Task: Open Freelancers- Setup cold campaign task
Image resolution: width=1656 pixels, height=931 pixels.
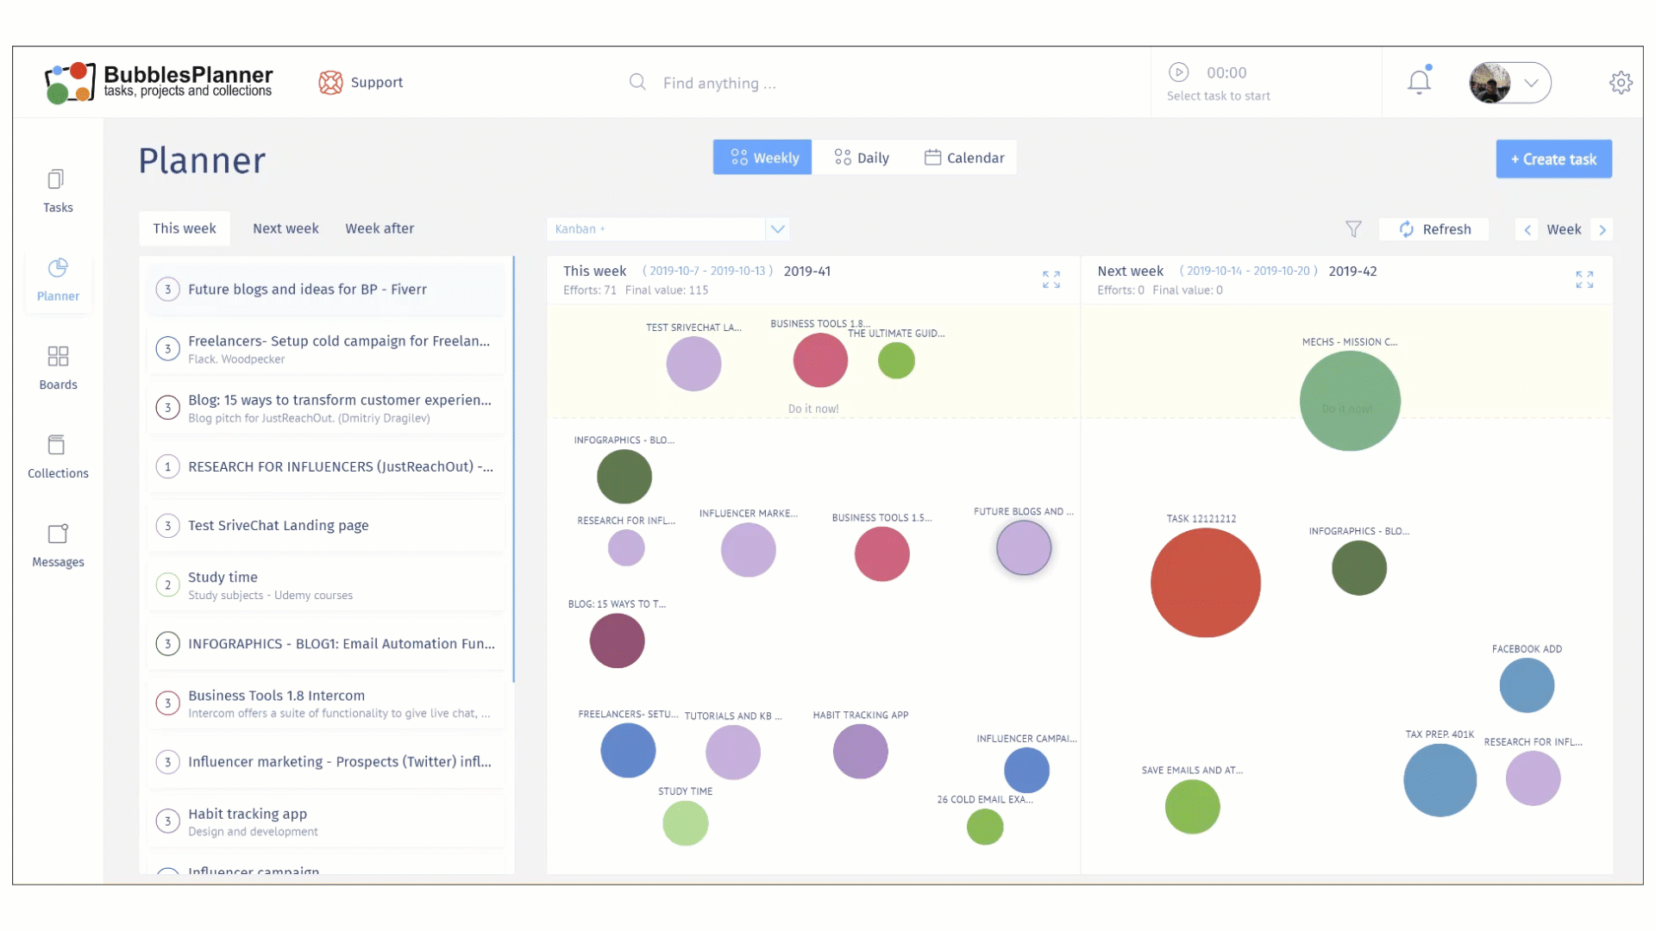Action: pos(326,349)
